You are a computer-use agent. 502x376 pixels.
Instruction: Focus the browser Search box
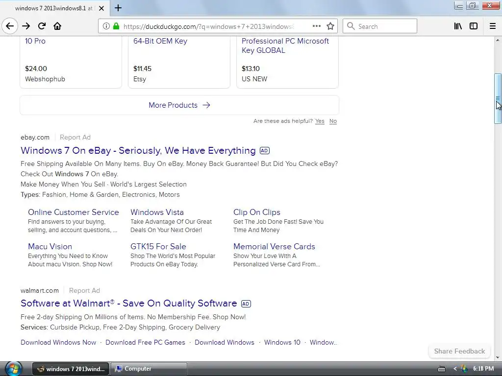tap(380, 26)
